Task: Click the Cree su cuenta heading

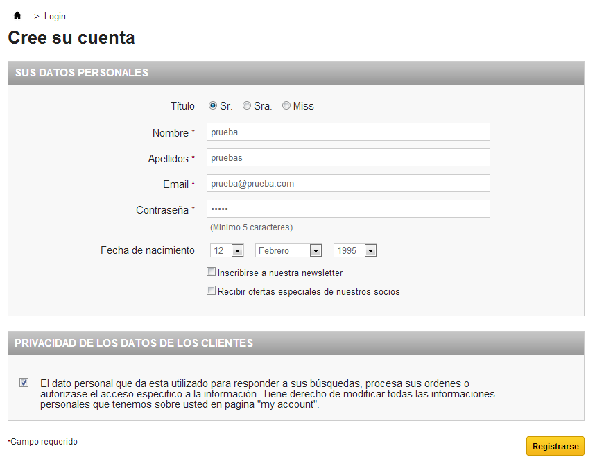Action: click(71, 37)
